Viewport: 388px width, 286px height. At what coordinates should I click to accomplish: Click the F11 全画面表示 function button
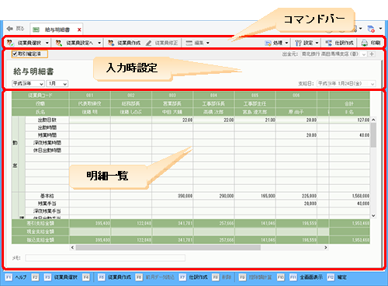(x=306, y=277)
